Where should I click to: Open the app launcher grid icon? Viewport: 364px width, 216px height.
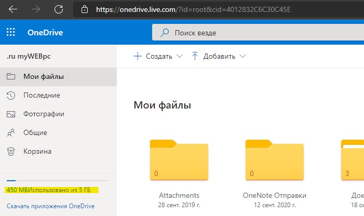(11, 32)
